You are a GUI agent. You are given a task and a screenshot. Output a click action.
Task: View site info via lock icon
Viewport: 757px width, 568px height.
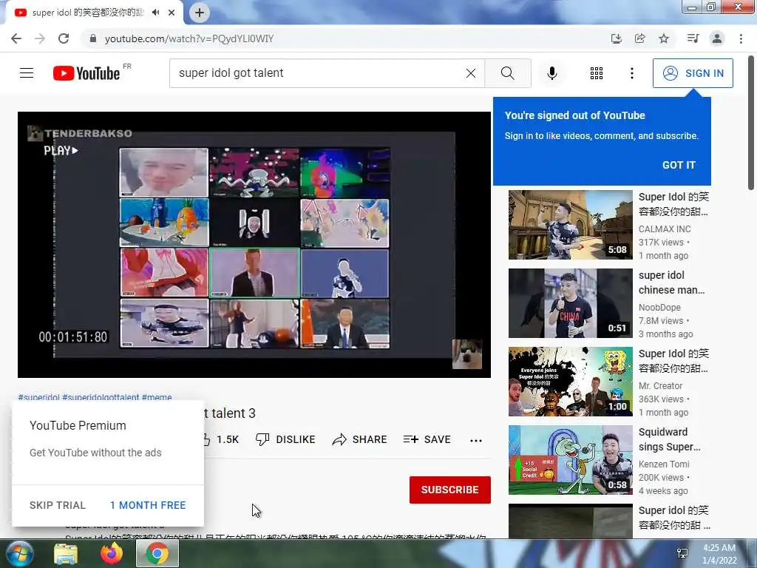click(x=93, y=38)
